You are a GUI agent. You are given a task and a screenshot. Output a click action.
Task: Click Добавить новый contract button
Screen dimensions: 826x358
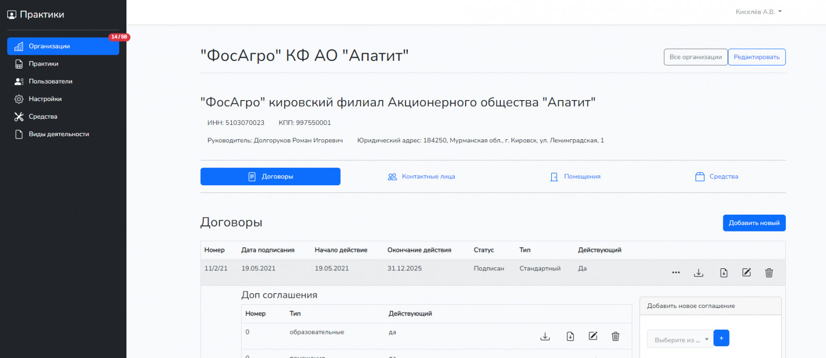tap(754, 223)
